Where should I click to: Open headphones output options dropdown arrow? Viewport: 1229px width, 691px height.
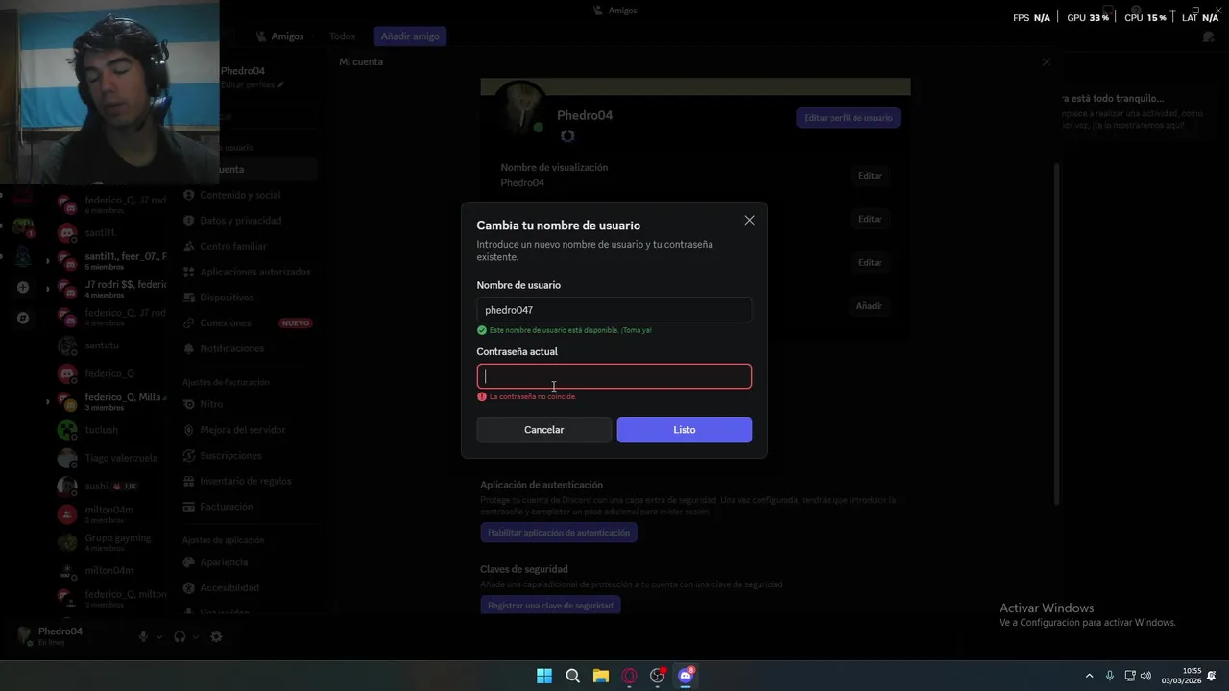pyautogui.click(x=196, y=637)
